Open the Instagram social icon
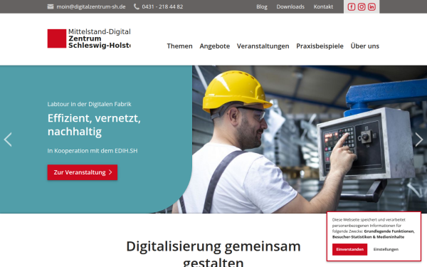The width and height of the screenshot is (427, 267). [362, 7]
